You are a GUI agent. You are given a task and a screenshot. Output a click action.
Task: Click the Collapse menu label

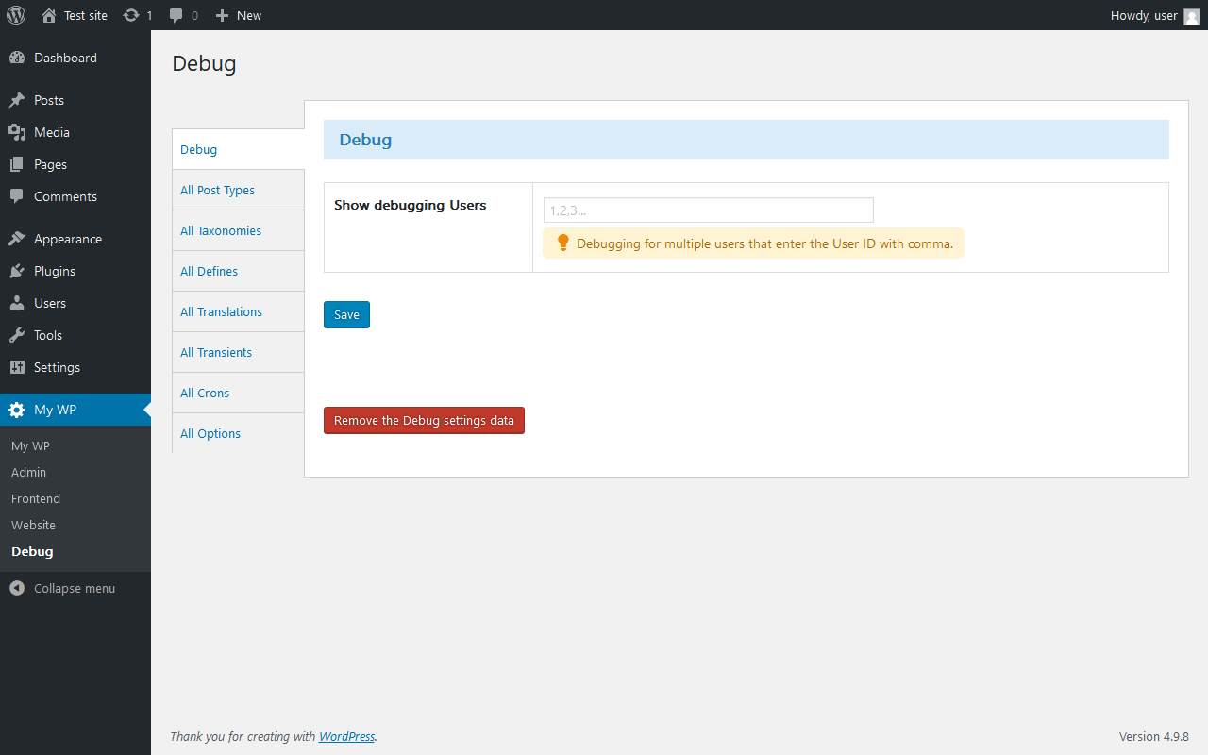(x=75, y=588)
